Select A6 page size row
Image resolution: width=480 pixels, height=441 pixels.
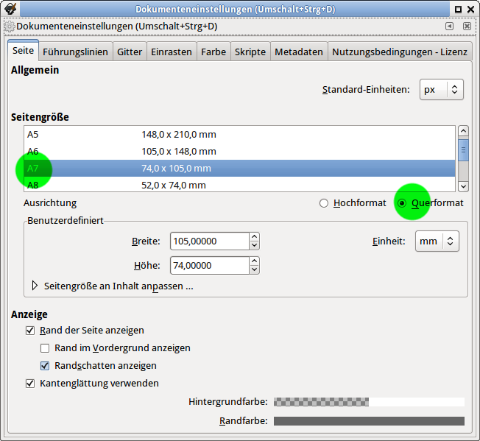pyautogui.click(x=240, y=151)
